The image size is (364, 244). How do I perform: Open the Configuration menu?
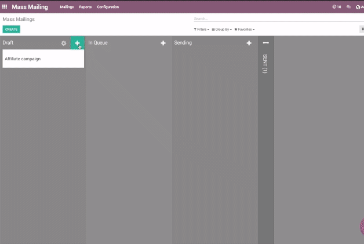pos(108,7)
